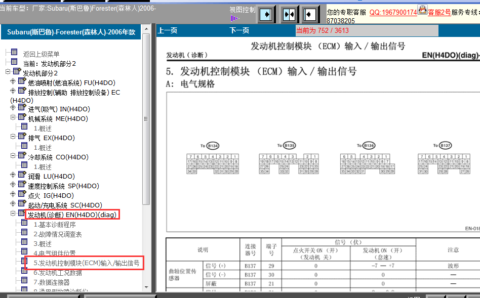The image size is (480, 298).
Task: Click the 曲轴位置传感器 table cell
Action: click(x=184, y=274)
